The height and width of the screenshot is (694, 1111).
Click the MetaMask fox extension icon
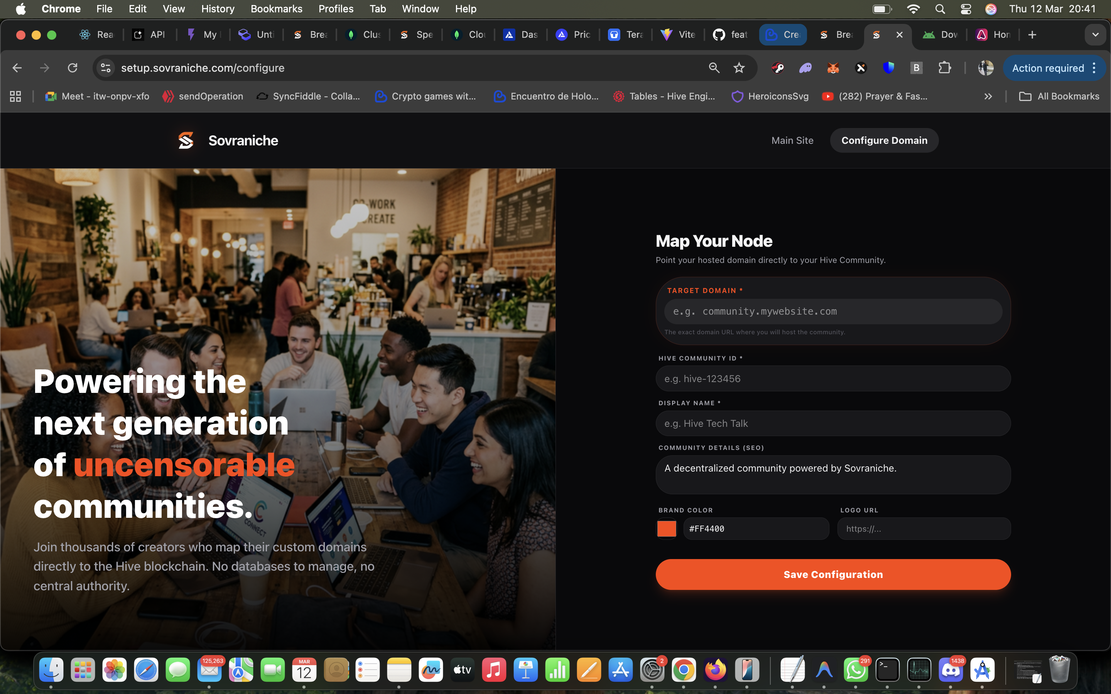tap(833, 68)
